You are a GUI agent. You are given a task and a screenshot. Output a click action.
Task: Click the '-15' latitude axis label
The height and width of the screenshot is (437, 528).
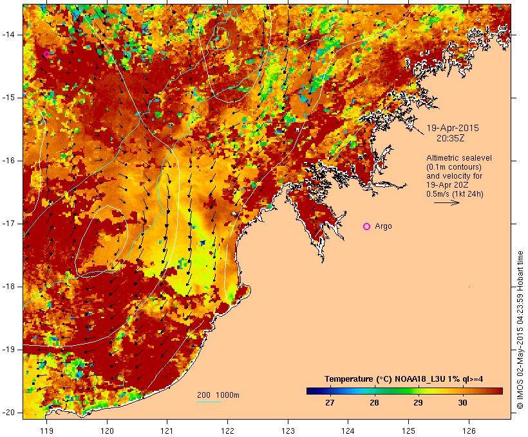point(8,98)
